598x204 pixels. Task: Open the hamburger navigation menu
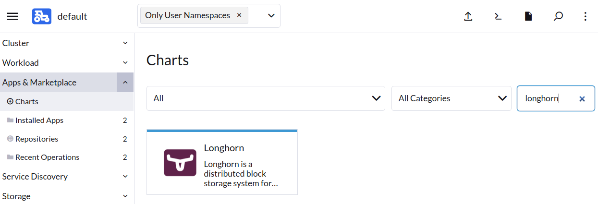12,16
